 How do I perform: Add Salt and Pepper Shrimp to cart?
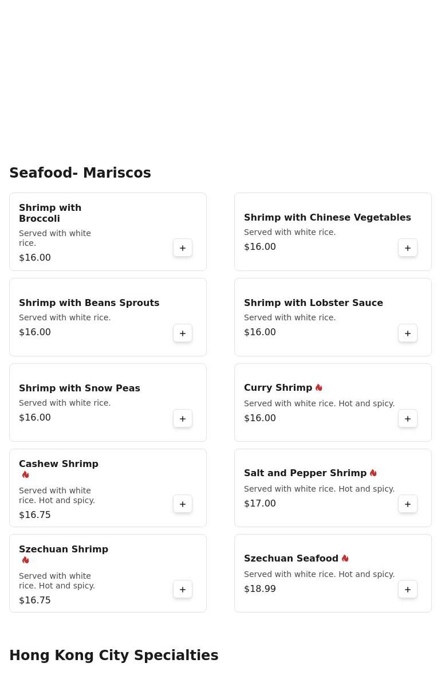[408, 504]
